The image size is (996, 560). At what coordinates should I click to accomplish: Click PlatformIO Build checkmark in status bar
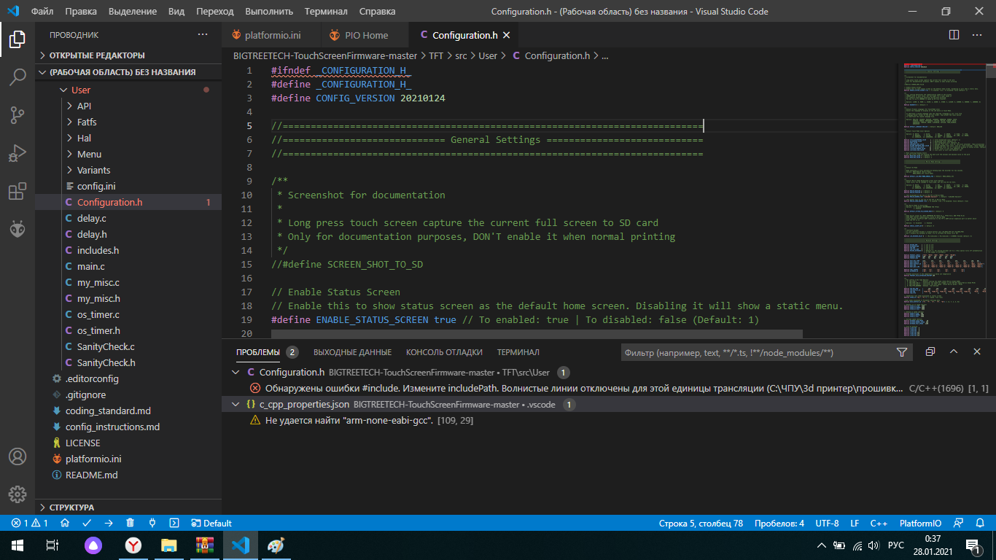coord(87,523)
